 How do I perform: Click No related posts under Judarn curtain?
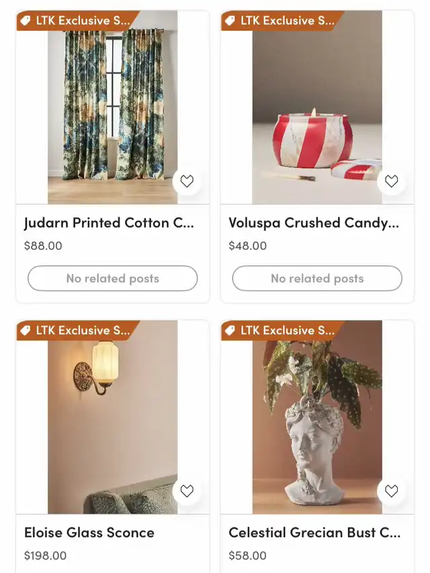[x=113, y=279]
